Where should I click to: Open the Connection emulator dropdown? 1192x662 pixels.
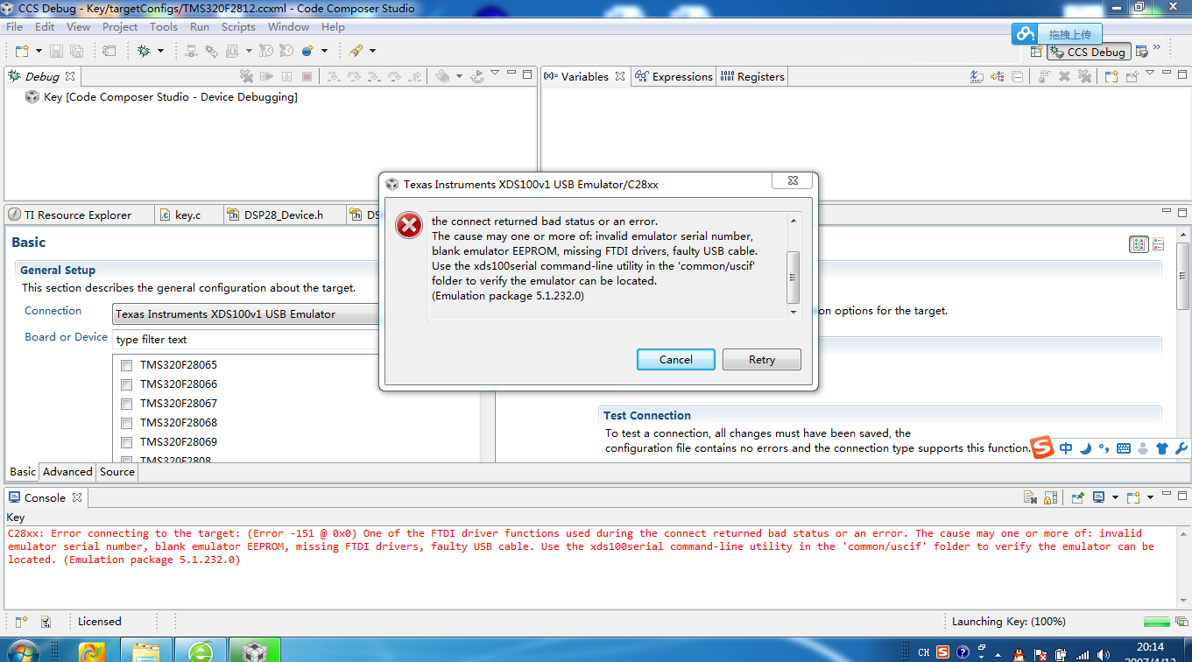pos(246,313)
